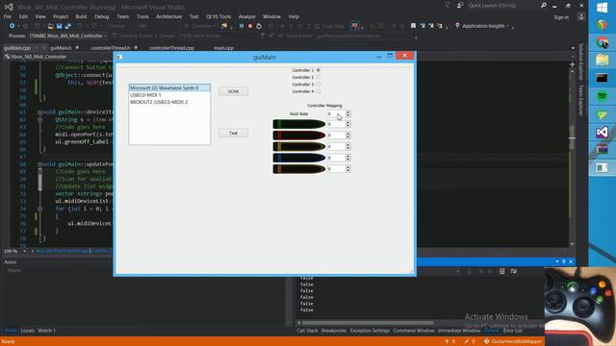Pin the Output panel with the pushpin

[x=564, y=261]
